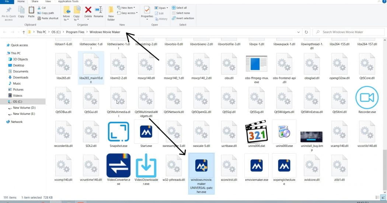
Task: Open the Recorder.exe camera icon
Action: pyautogui.click(x=367, y=98)
